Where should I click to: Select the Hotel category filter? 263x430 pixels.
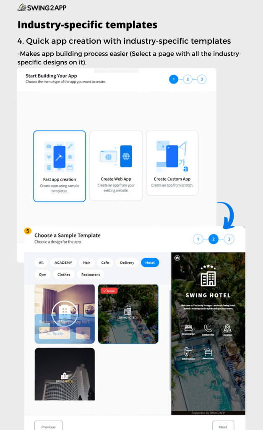[150, 262]
